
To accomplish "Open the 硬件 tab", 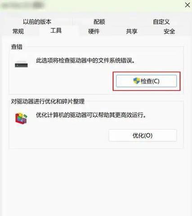I will [94, 31].
